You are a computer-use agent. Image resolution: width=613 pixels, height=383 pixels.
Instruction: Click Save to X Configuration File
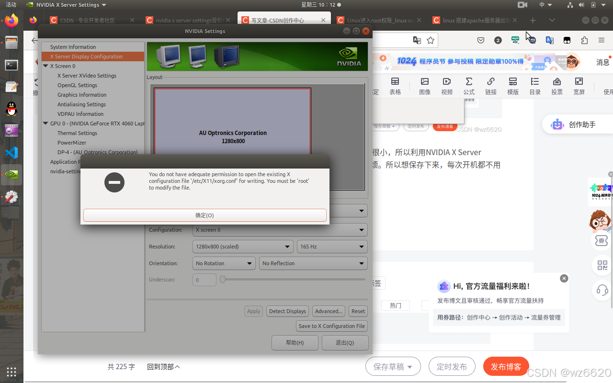click(x=332, y=326)
